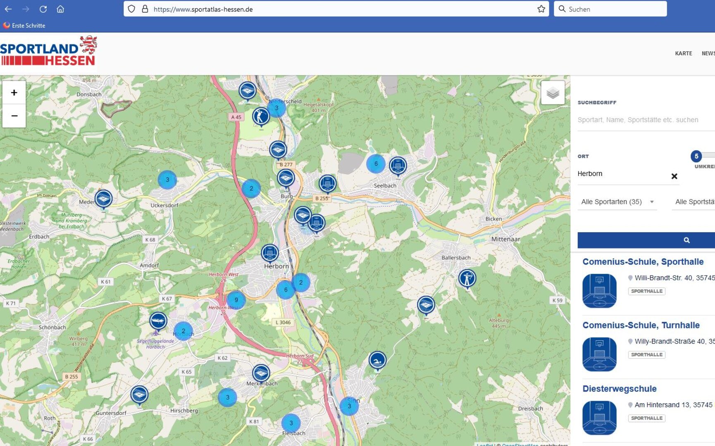Open the cluster of 3 at Niederscheld
This screenshot has height=446, width=715.
point(276,108)
